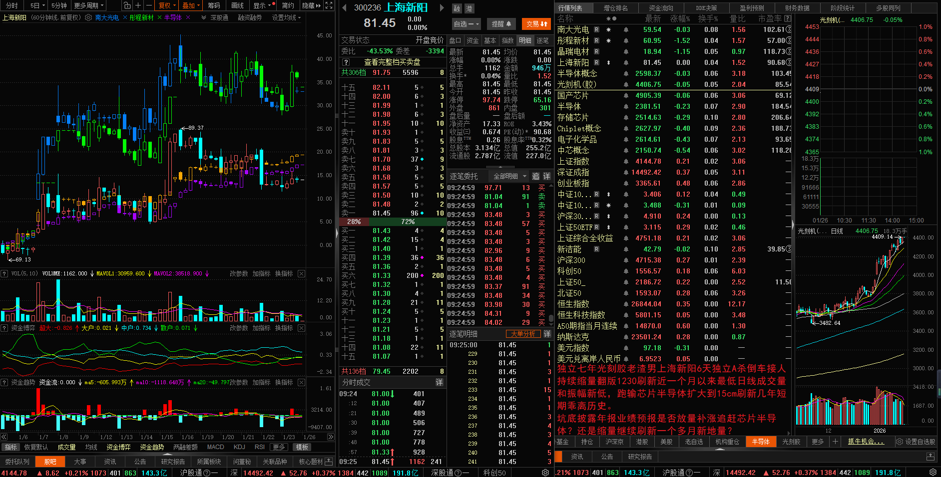Open 分时成交 detail icon

[439, 382]
